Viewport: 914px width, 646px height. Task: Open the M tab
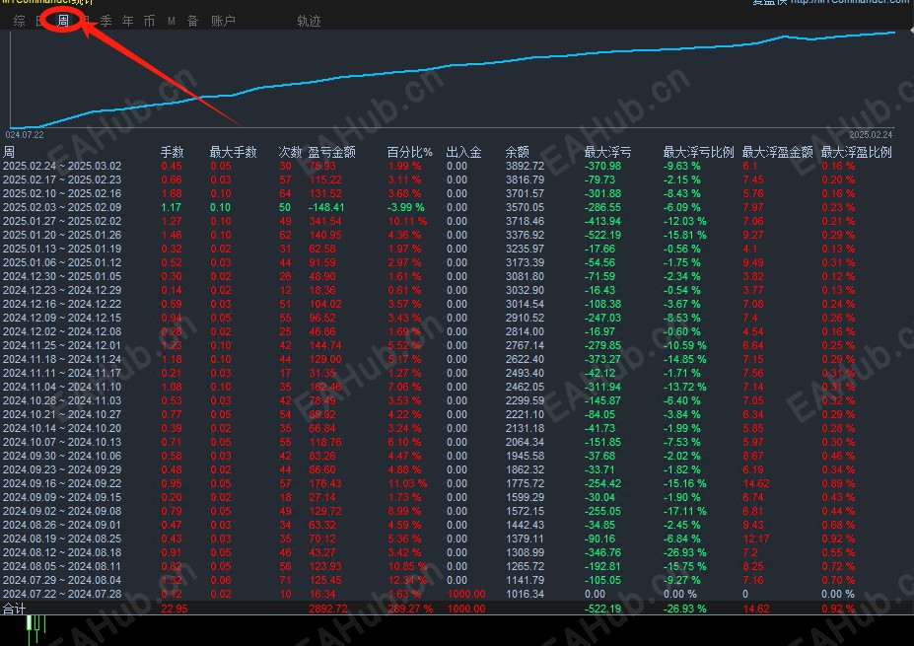click(172, 21)
